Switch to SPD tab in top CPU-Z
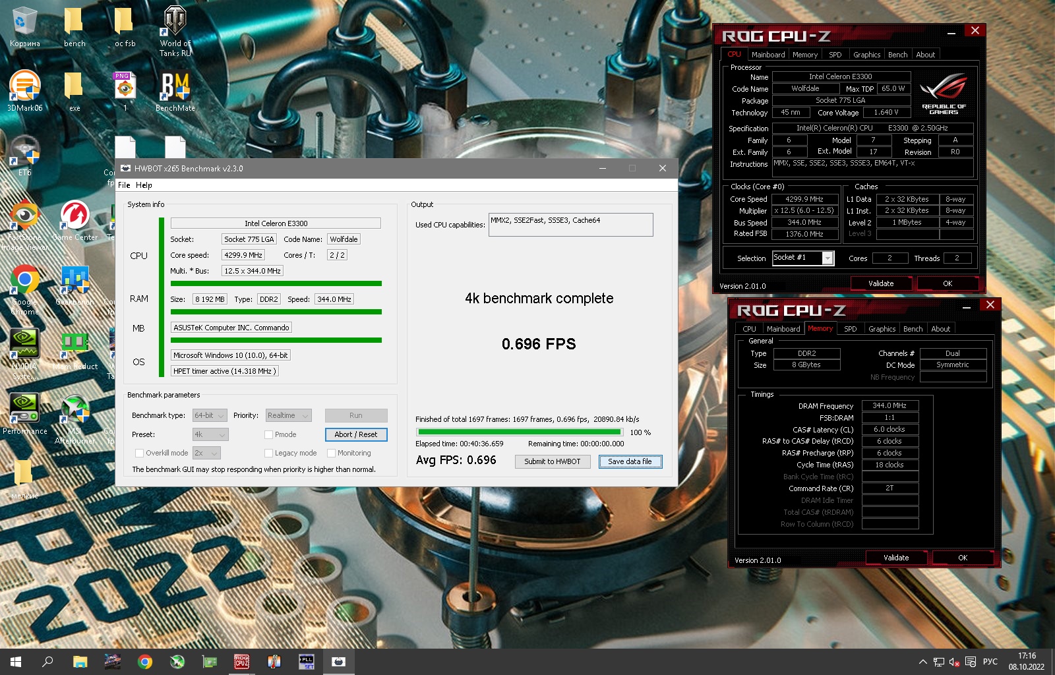Viewport: 1055px width, 675px height. (835, 55)
